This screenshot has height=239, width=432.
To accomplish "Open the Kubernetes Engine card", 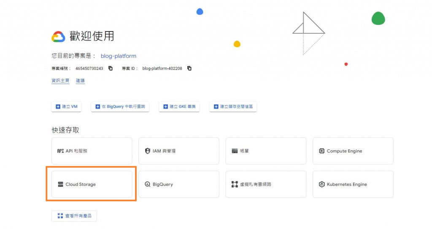I will pyautogui.click(x=353, y=184).
